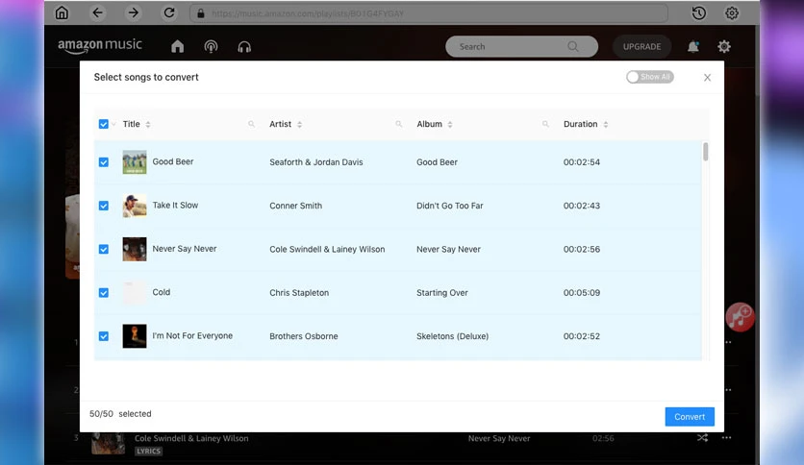Reload the page with refresh icon
The image size is (804, 465).
click(x=169, y=12)
